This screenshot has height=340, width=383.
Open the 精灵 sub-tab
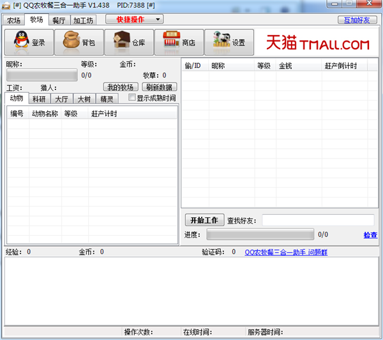107,99
